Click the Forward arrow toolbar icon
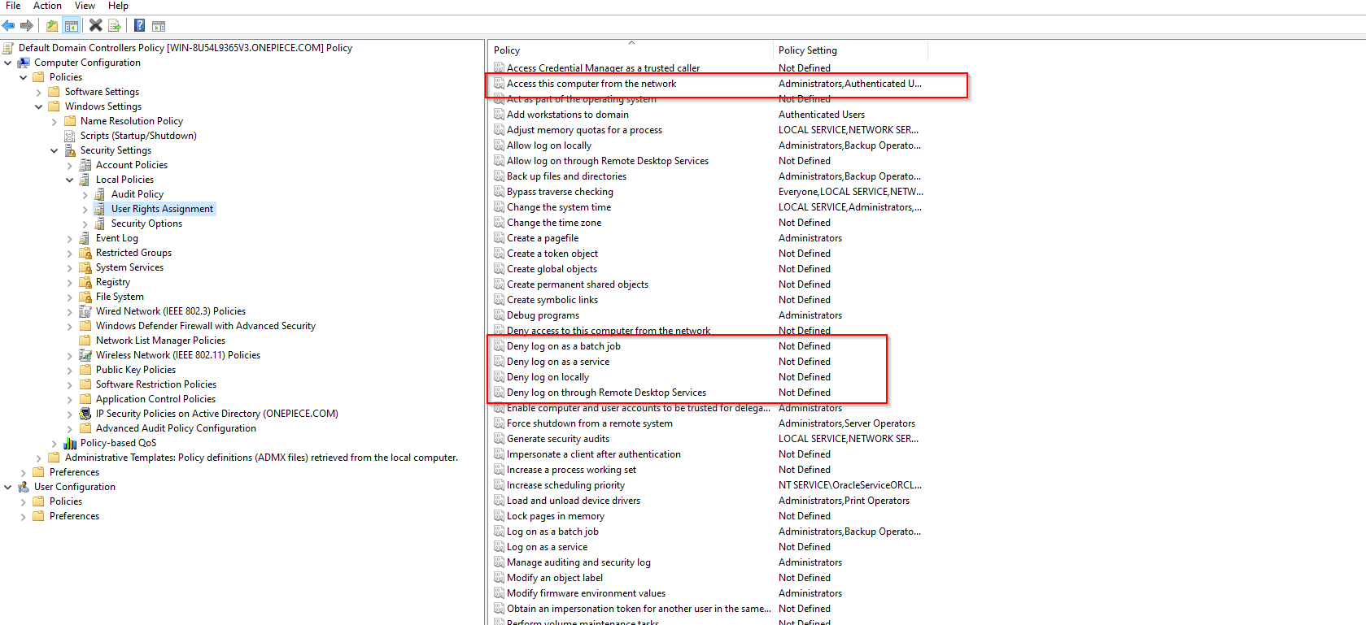Screen dimensions: 1366x625 [x=27, y=26]
